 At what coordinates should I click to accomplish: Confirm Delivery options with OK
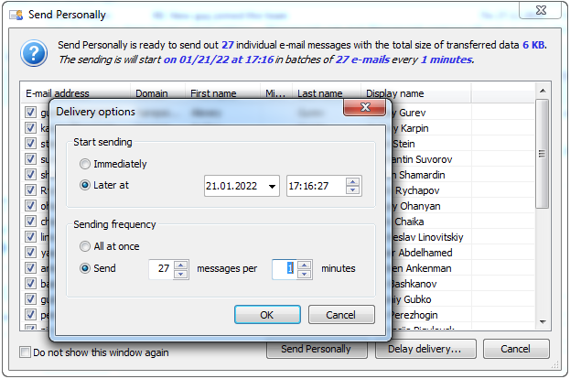267,315
